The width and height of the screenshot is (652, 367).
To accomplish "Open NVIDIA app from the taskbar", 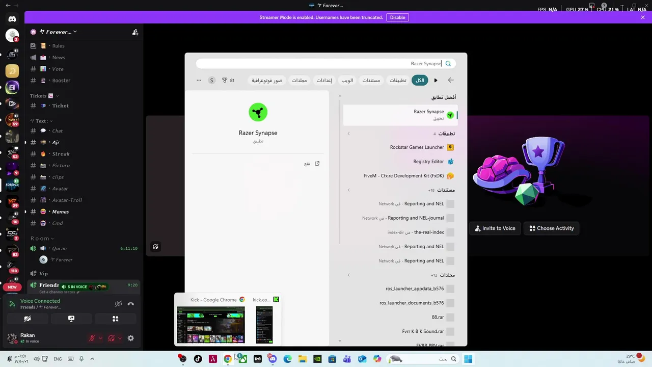I will tap(317, 359).
